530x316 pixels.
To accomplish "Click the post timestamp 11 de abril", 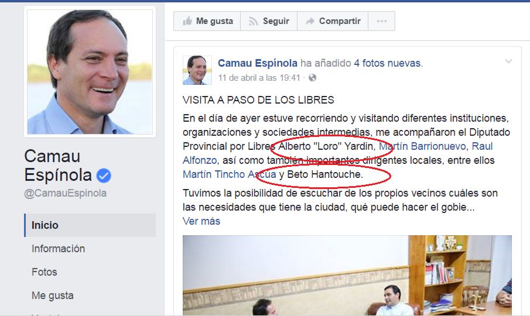I will coord(259,78).
